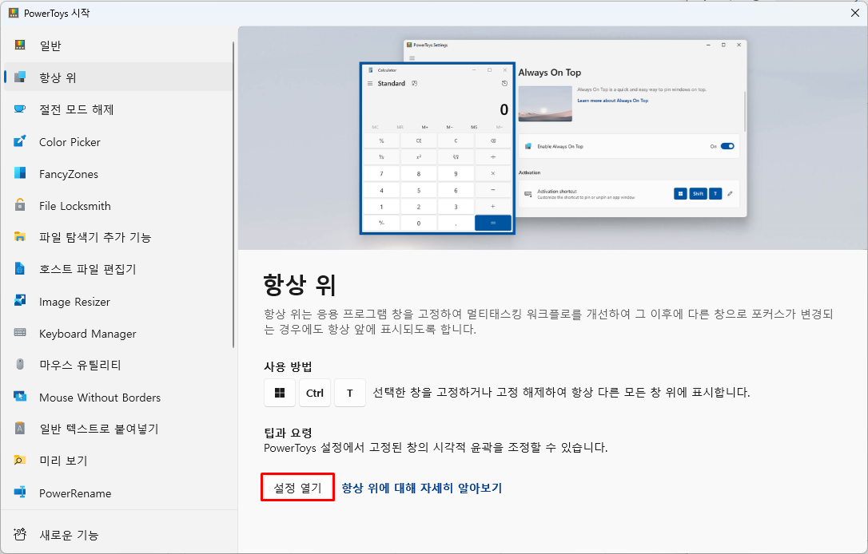Viewport: 868px width, 554px height.
Task: Click the 마우스 유틸리티 mouse icon
Action: click(20, 364)
